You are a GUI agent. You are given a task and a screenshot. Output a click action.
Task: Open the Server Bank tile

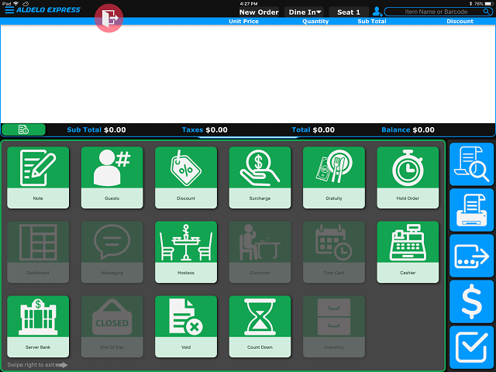[37, 326]
